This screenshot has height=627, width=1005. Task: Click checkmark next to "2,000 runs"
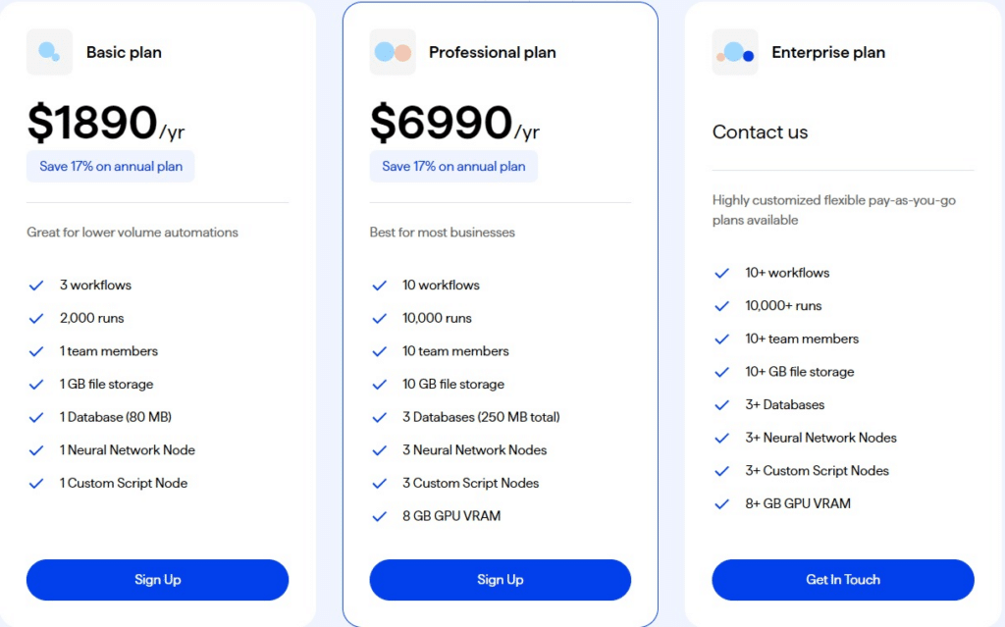36,319
